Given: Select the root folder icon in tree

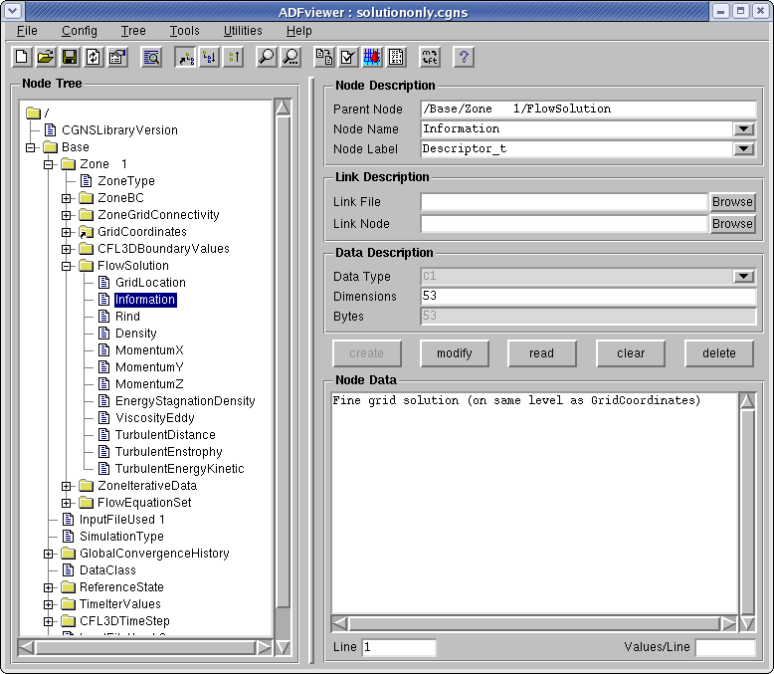Looking at the screenshot, I should coord(33,113).
